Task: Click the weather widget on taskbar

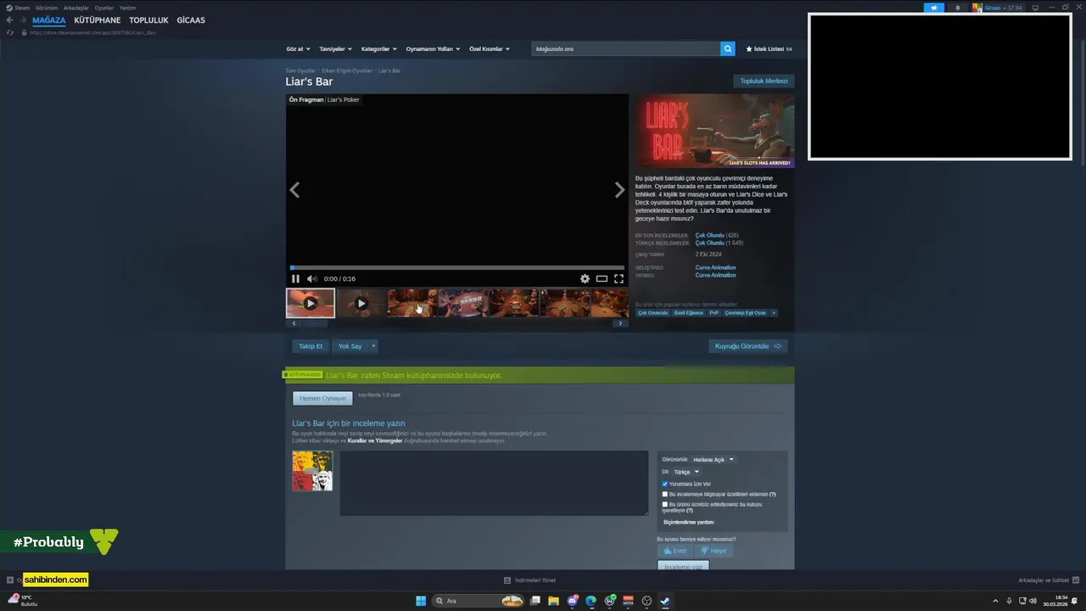Action: (22, 601)
